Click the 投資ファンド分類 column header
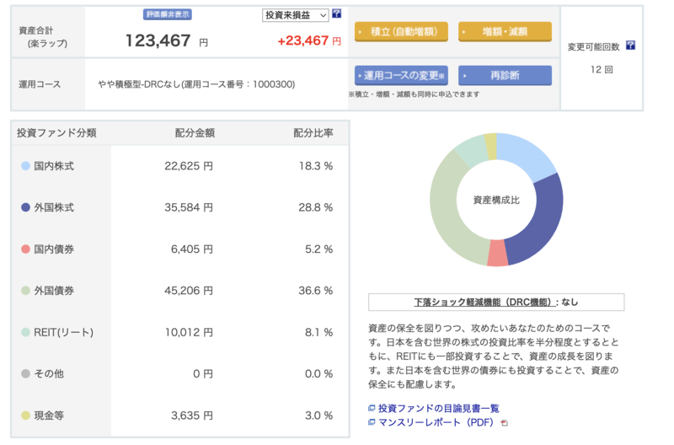Screen dimensions: 674x445 56,133
